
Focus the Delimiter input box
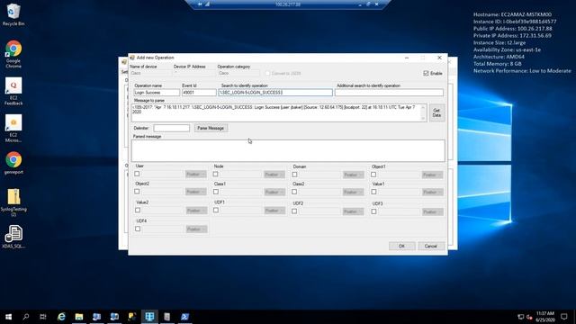click(172, 128)
